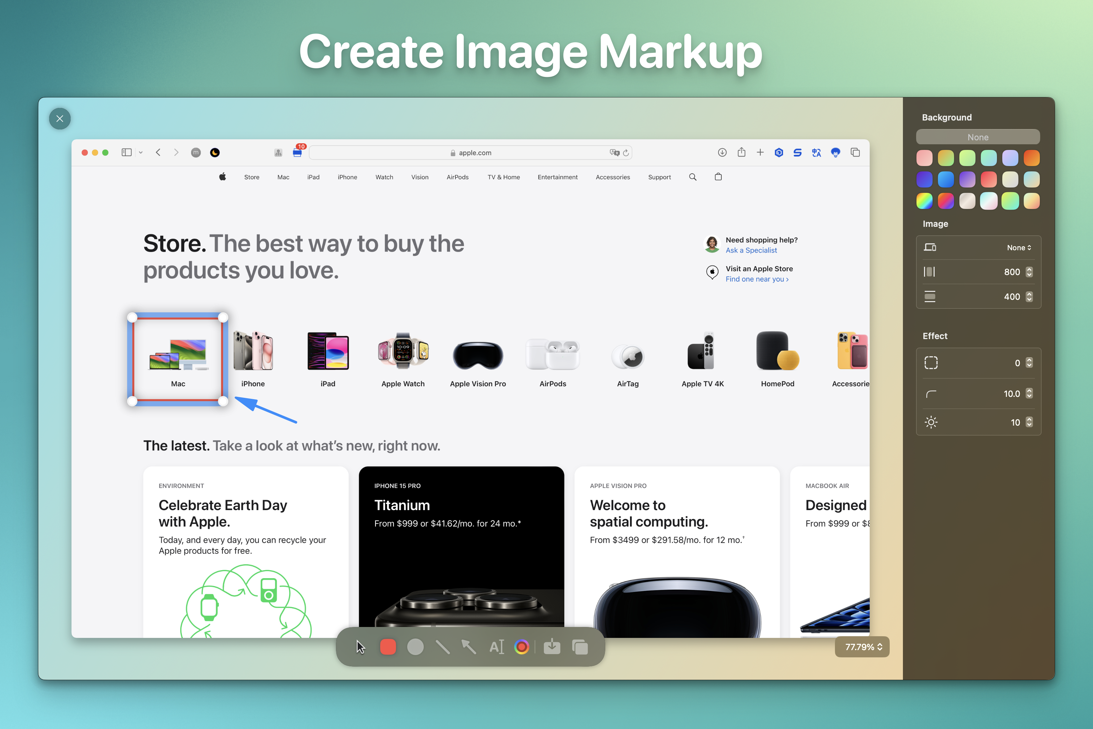
Task: Open a new tab with plus icon
Action: tap(760, 153)
